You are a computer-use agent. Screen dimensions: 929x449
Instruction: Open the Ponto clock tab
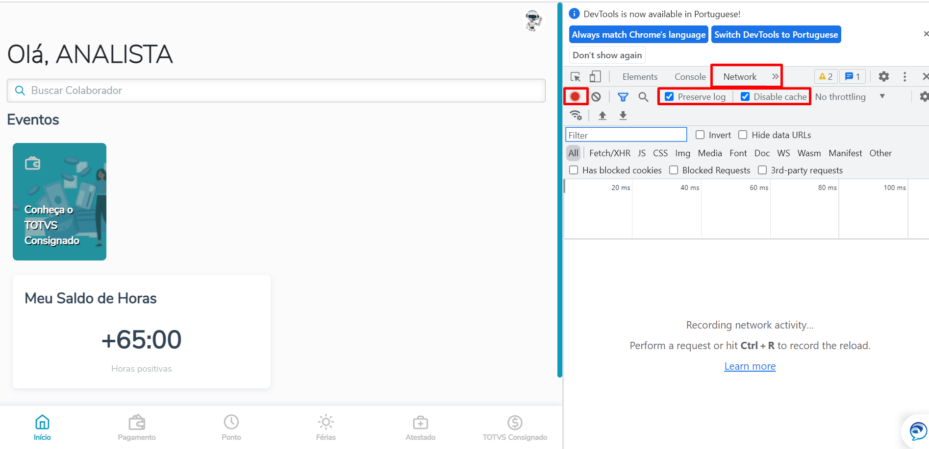231,427
